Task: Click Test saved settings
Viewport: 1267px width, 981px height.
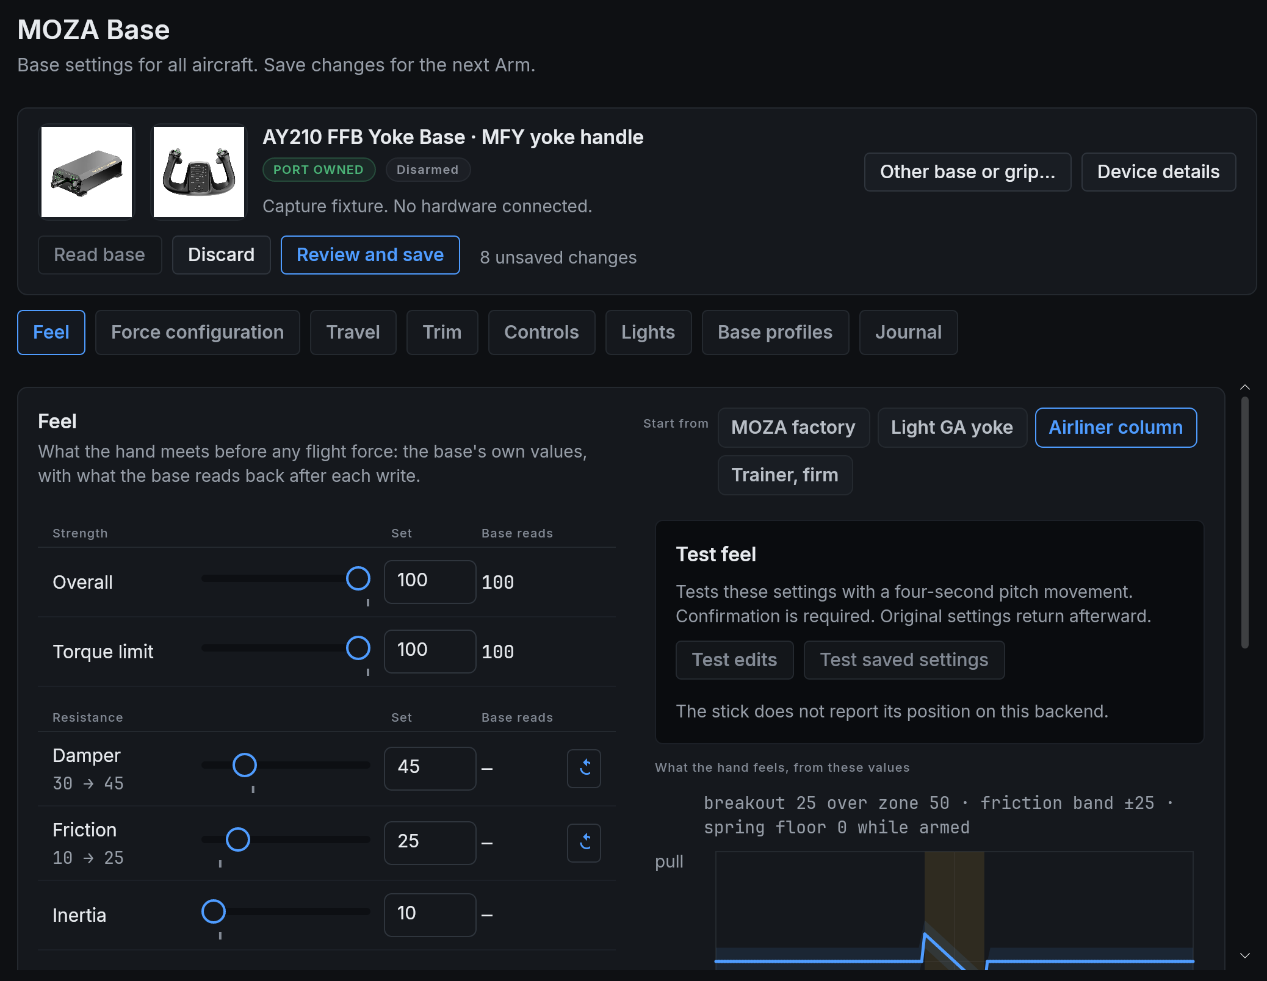Action: pyautogui.click(x=904, y=660)
